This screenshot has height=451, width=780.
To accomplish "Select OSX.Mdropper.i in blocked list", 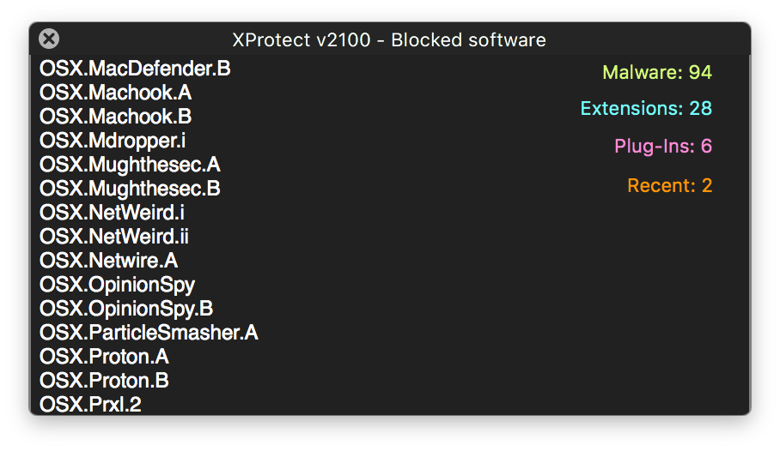I will (x=113, y=141).
